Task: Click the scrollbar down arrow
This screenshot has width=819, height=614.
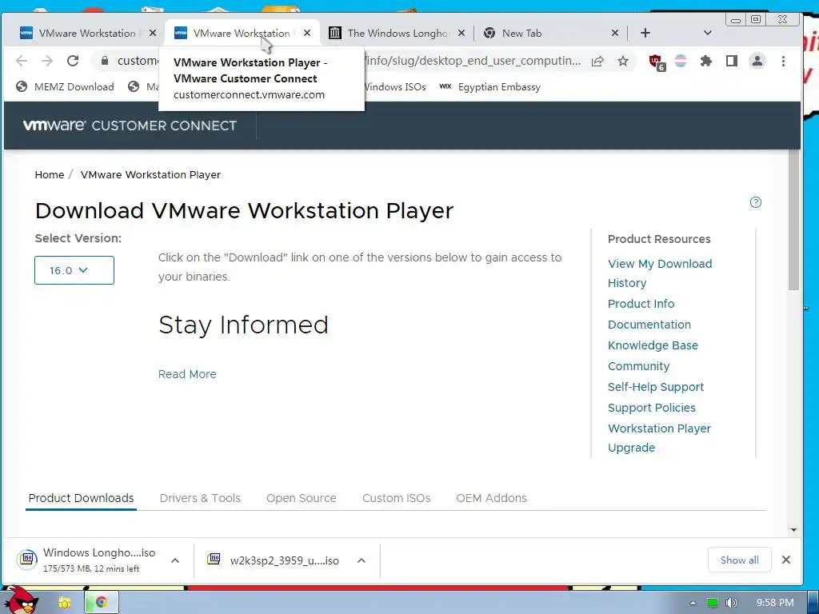Action: click(794, 530)
